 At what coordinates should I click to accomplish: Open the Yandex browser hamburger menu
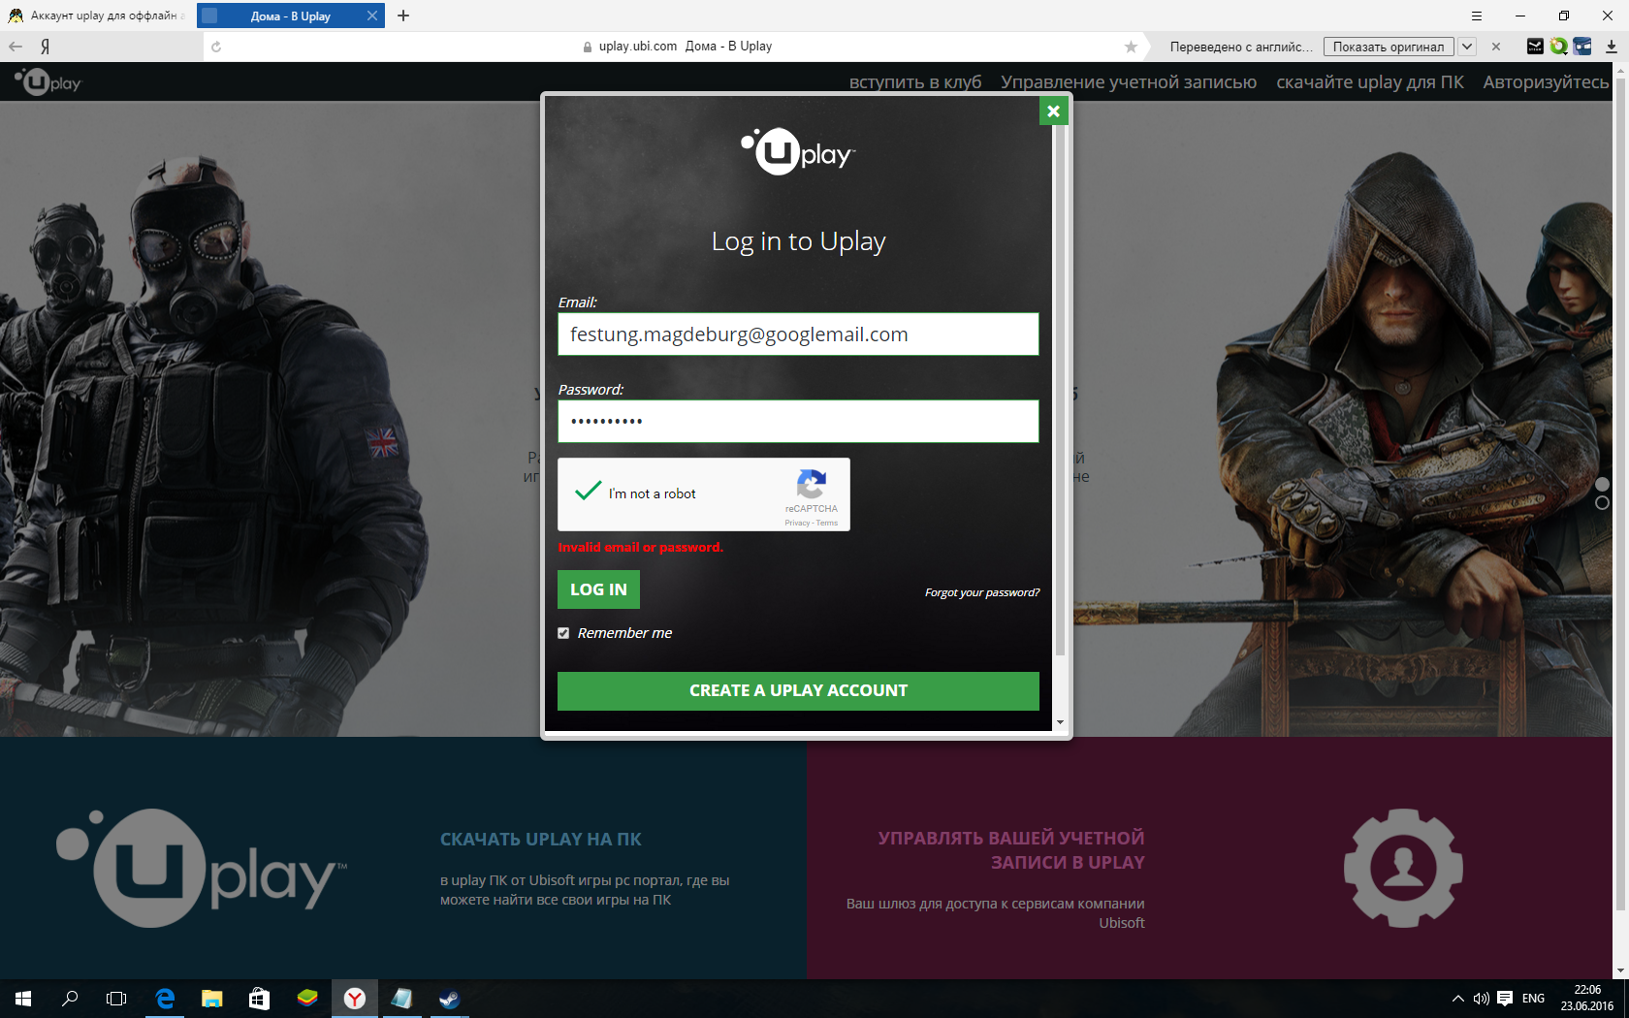point(1477,16)
